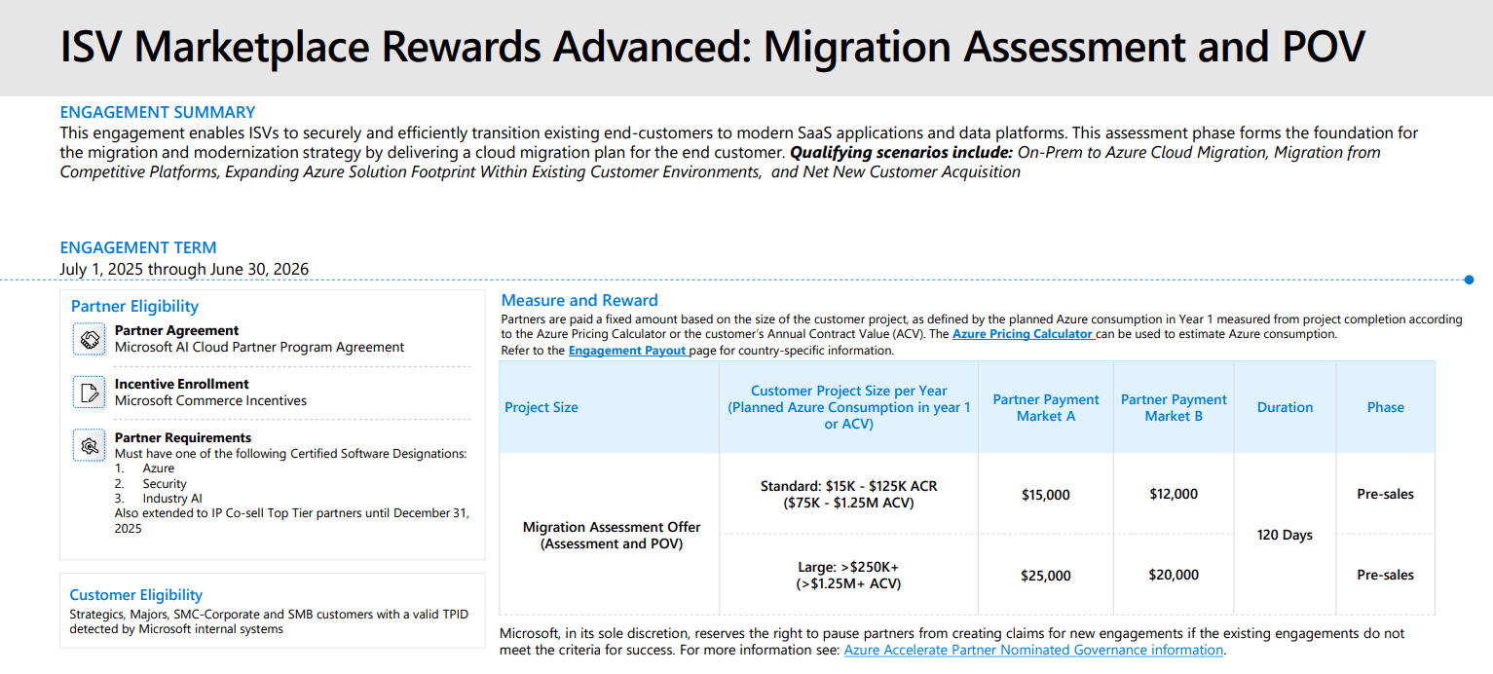Click the Phase column header

pos(1385,407)
